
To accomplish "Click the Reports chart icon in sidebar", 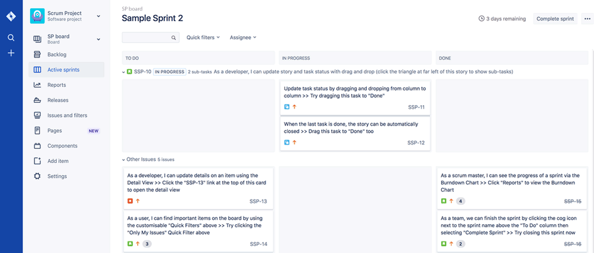I will point(37,85).
